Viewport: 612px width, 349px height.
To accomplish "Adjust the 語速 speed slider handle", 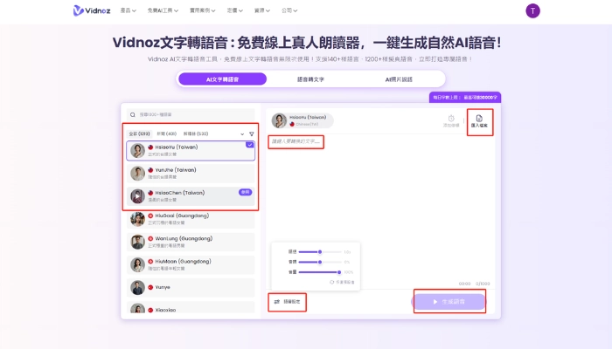I will point(320,252).
